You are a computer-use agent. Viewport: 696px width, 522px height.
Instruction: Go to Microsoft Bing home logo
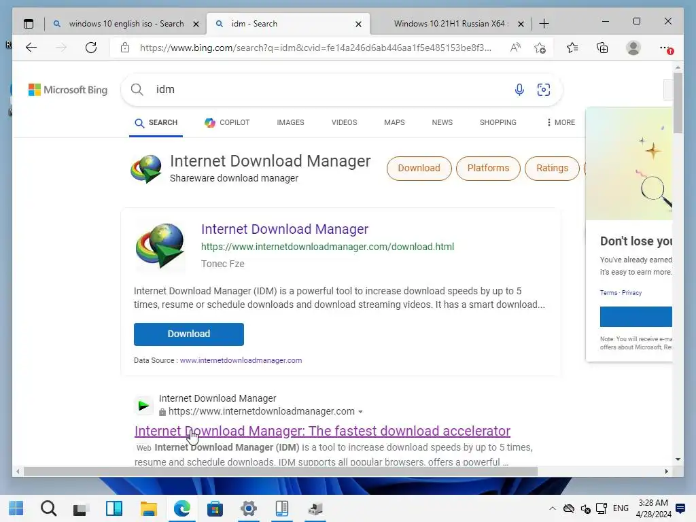[68, 90]
